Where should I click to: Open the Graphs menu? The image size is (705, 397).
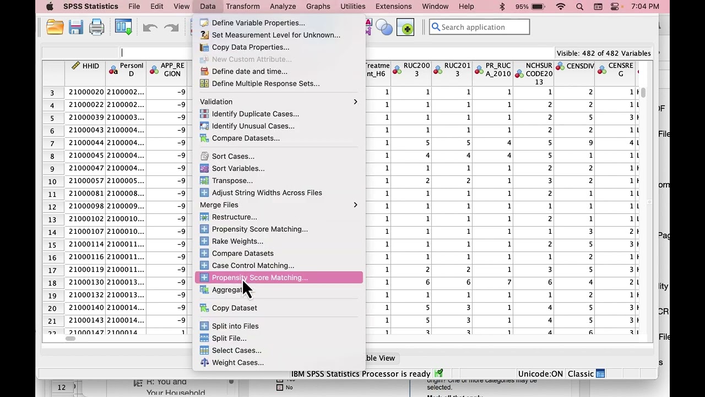(x=318, y=7)
